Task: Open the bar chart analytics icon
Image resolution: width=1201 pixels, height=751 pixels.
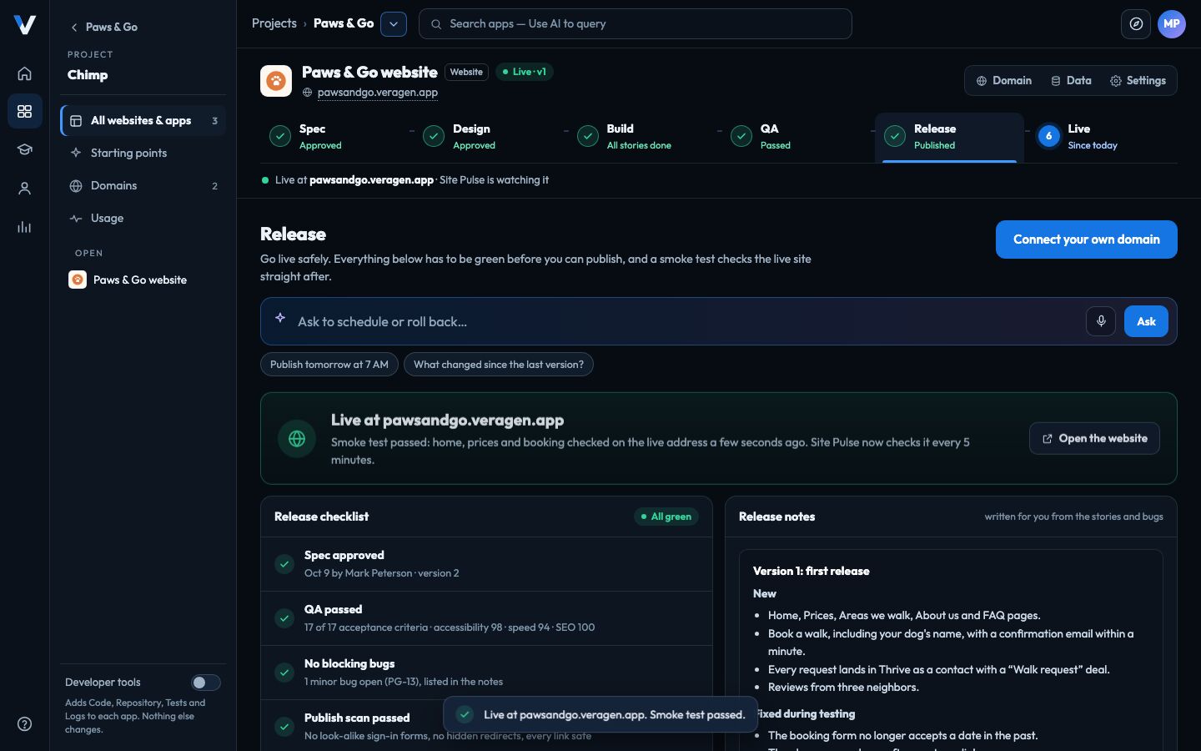Action: point(25,227)
